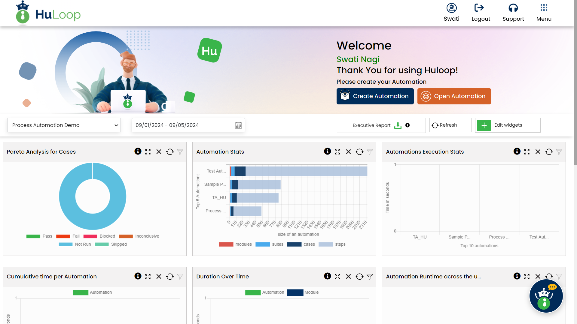Click the Create Automation button
577x324 pixels.
[x=375, y=96]
